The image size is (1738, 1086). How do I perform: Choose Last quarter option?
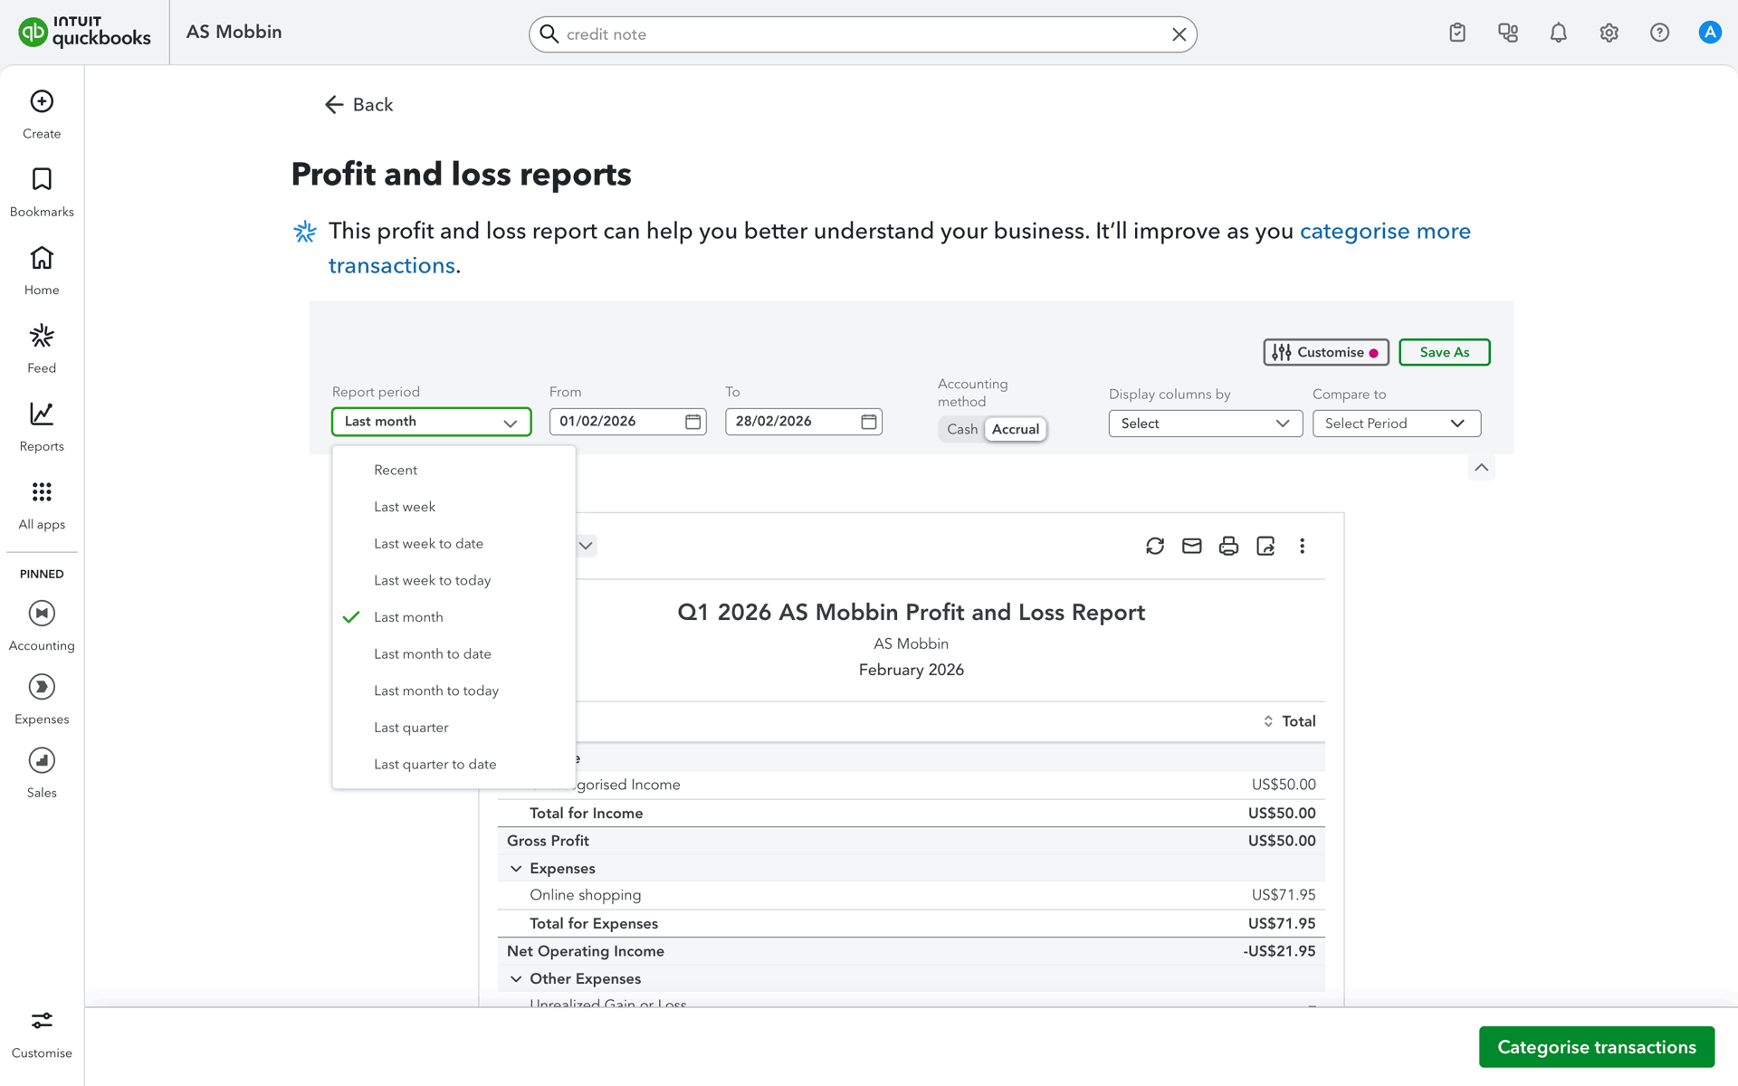(454, 728)
